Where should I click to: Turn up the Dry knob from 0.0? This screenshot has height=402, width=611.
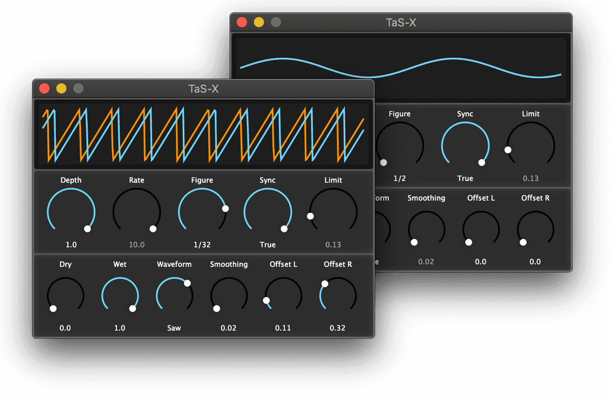pos(65,295)
